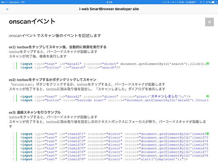218x163 pixels.
Task: Click green icon on ex3 code block
Action: [x=208, y=134]
